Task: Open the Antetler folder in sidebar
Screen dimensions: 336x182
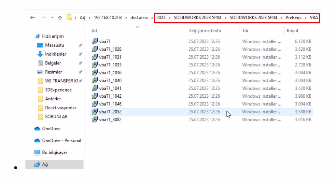Action: [x=53, y=99]
